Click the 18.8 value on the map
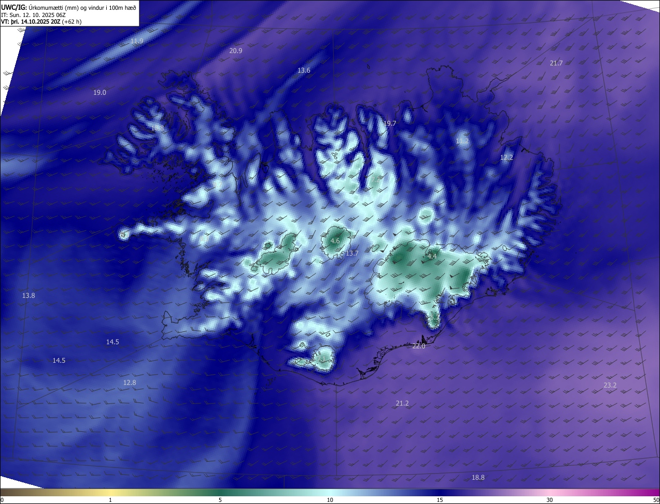This screenshot has height=504, width=660. point(478,478)
